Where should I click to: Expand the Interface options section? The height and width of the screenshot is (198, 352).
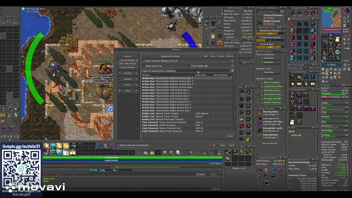128,73
